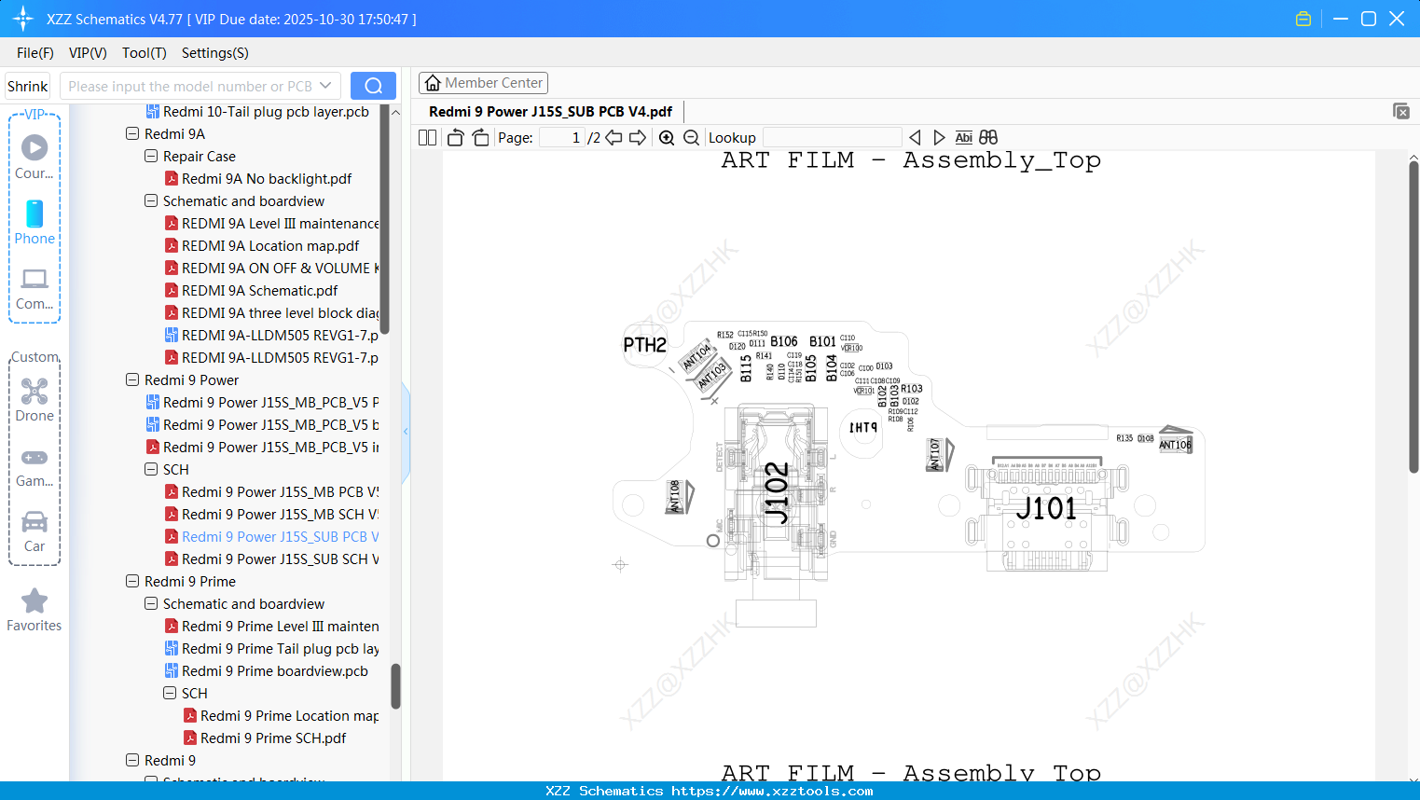
Task: Toggle the match whole words search icon
Action: pos(987,137)
